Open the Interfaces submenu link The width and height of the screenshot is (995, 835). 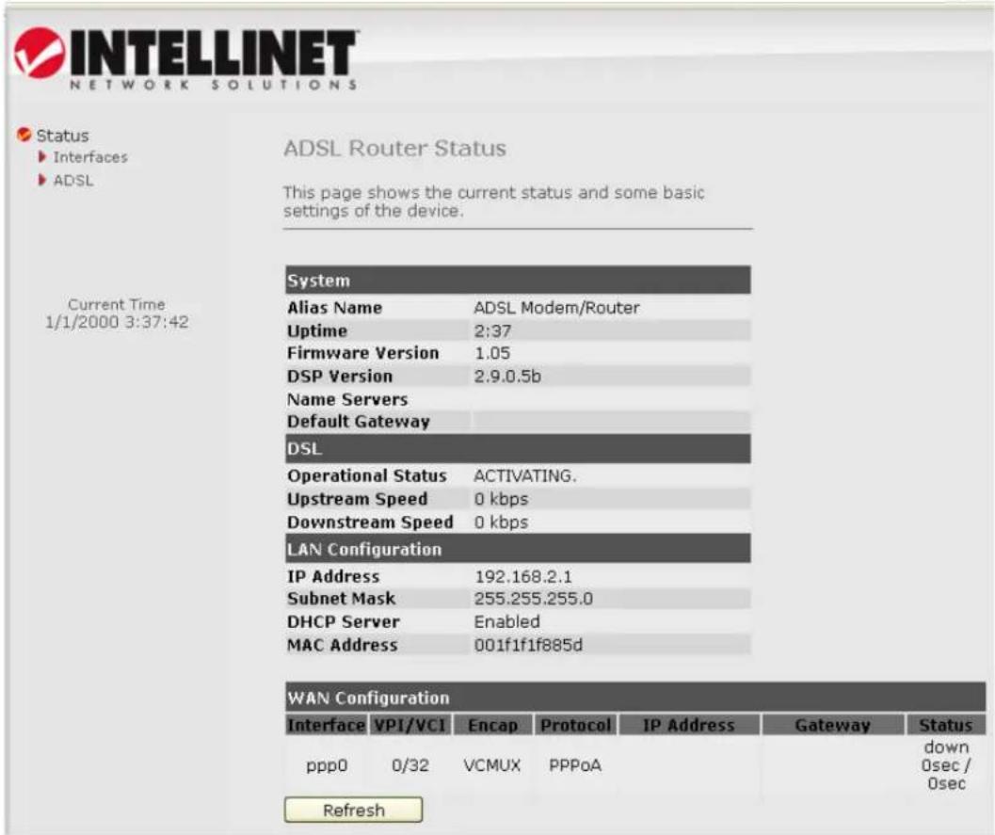(90, 156)
